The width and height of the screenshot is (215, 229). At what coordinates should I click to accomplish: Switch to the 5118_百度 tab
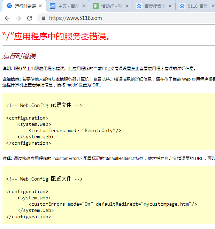[197, 6]
